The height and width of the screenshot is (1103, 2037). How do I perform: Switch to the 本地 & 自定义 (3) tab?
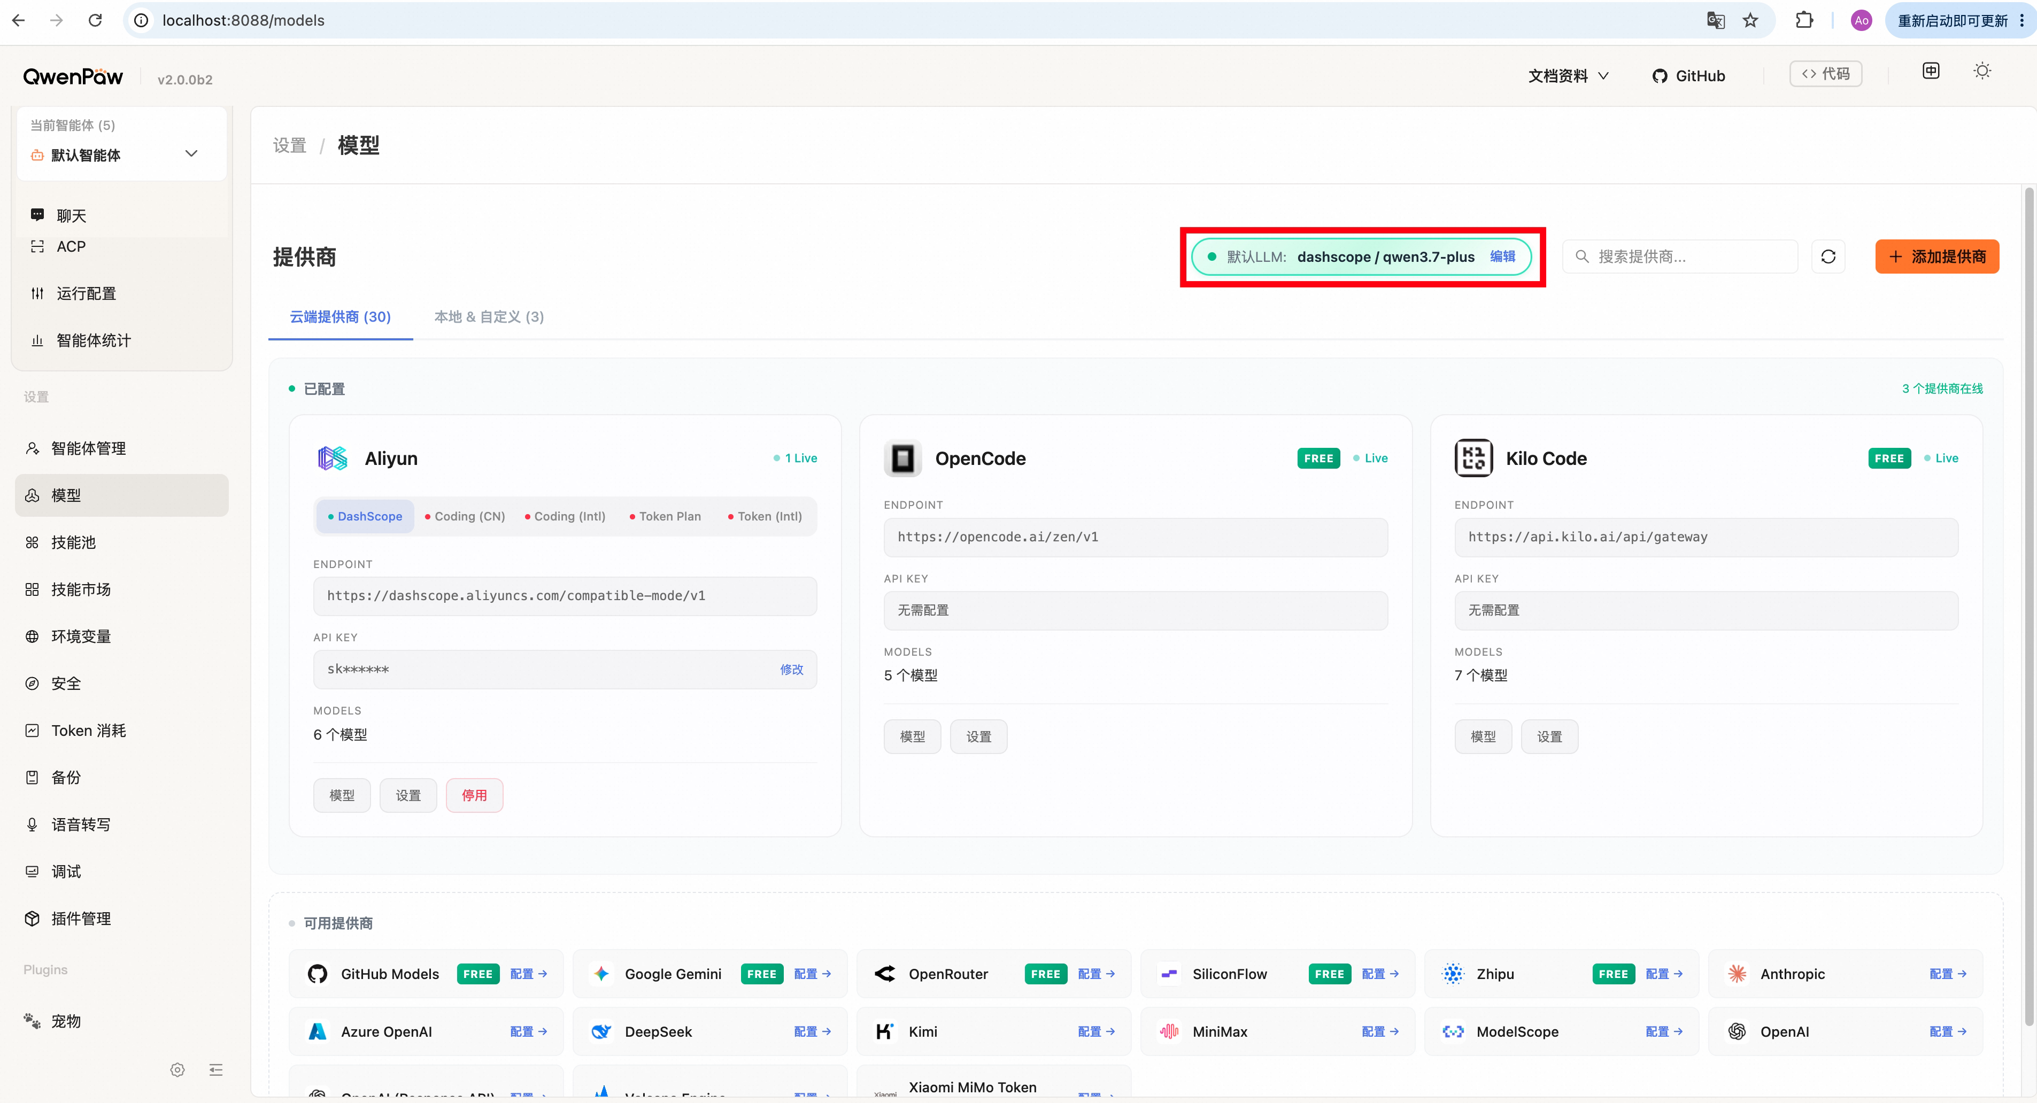[490, 317]
